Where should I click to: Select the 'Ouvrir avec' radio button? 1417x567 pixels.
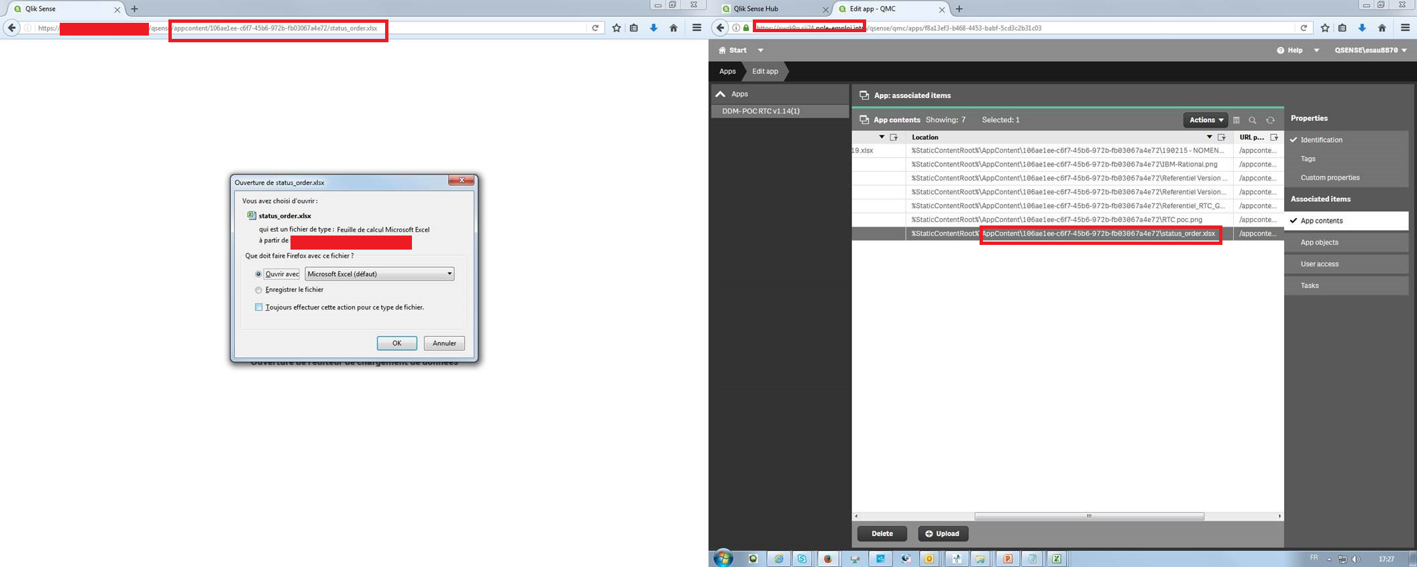pos(258,274)
